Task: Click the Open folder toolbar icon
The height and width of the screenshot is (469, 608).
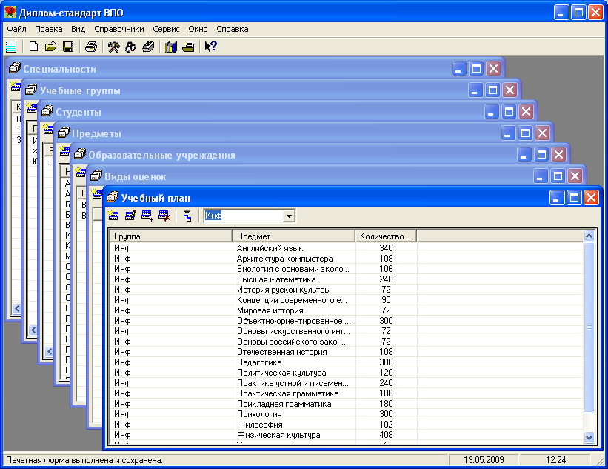Action: click(x=50, y=47)
